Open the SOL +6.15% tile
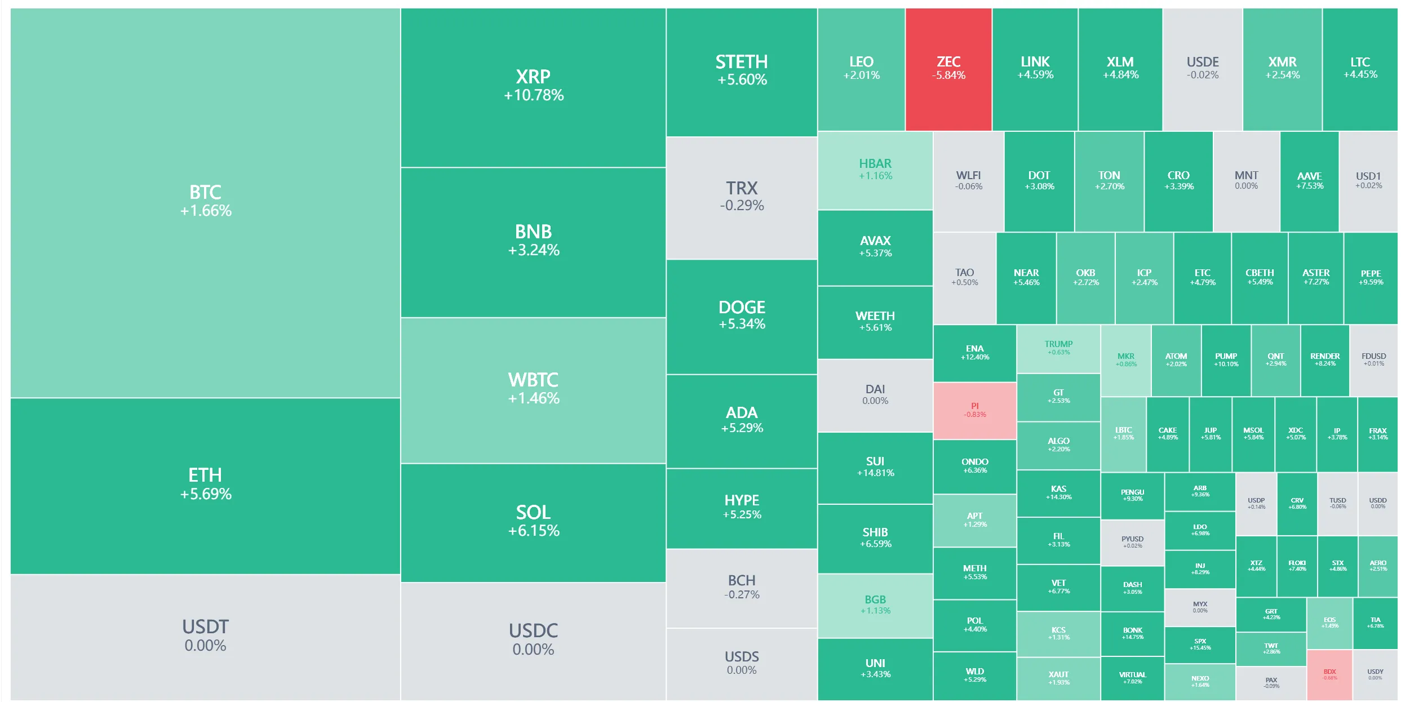The width and height of the screenshot is (1401, 702). (x=533, y=521)
